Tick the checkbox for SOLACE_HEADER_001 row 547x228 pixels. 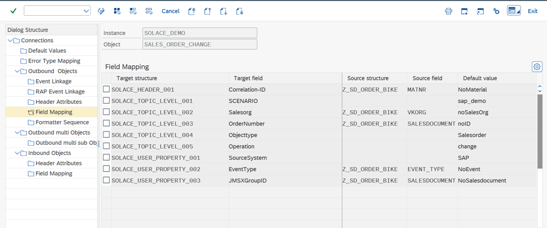106,89
